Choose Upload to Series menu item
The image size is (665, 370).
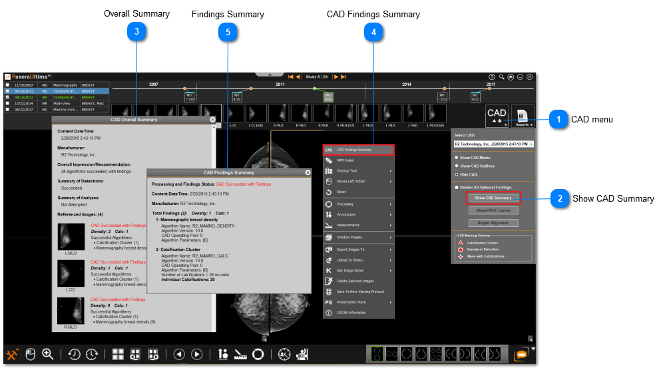tap(359, 260)
